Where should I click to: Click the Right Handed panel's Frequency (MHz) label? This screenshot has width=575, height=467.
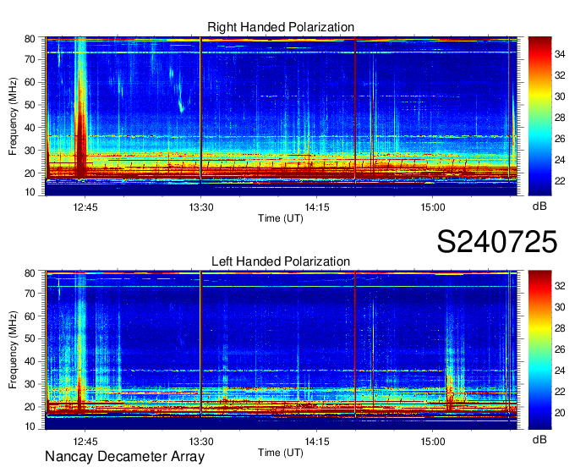13,116
